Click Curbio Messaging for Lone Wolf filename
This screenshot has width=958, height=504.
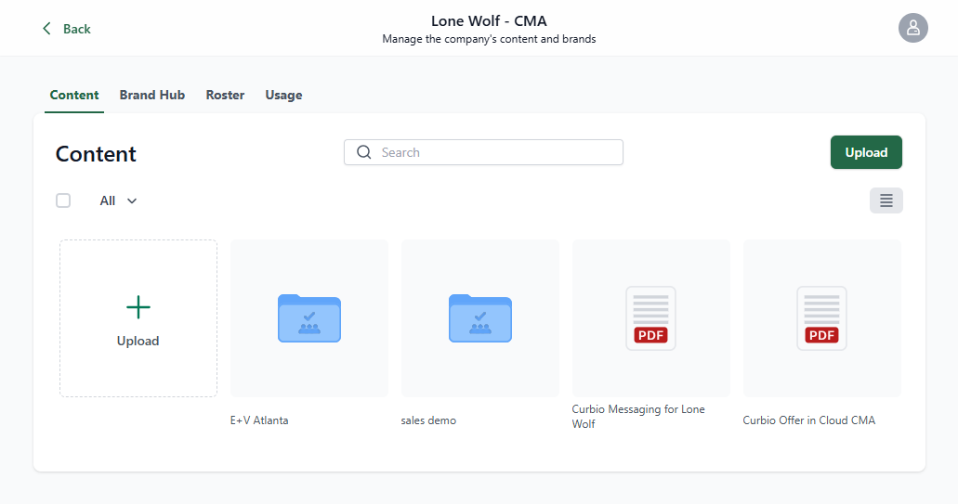638,416
